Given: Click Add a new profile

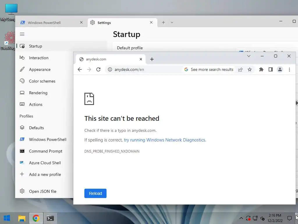Looking at the screenshot, I should click(44, 174).
